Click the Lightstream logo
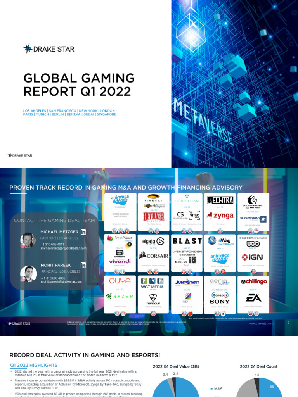The width and height of the screenshot is (298, 397). coord(187,199)
